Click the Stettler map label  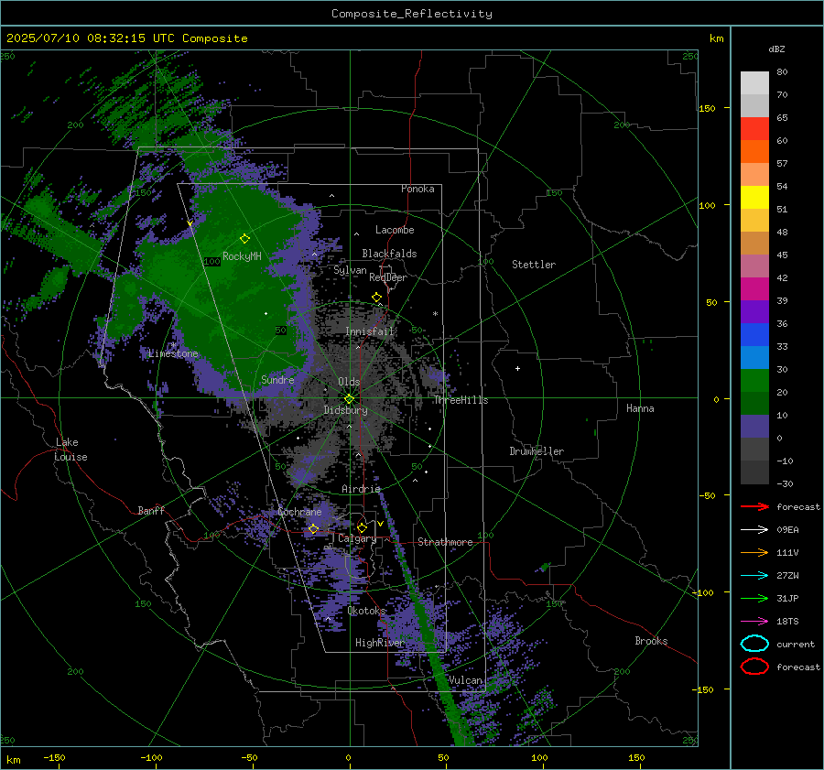pos(534,265)
